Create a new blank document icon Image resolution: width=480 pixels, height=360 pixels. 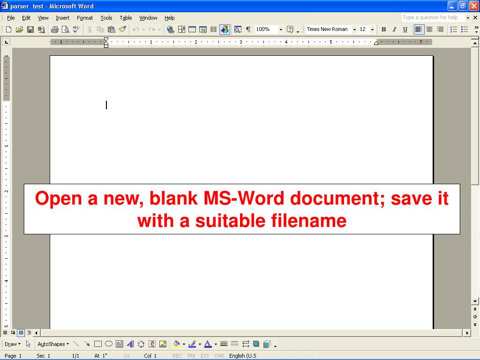8,30
